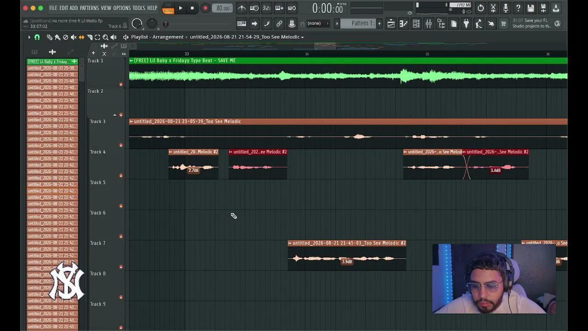588x331 pixels.
Task: Click timeline bar marker 34
Action: (307, 54)
